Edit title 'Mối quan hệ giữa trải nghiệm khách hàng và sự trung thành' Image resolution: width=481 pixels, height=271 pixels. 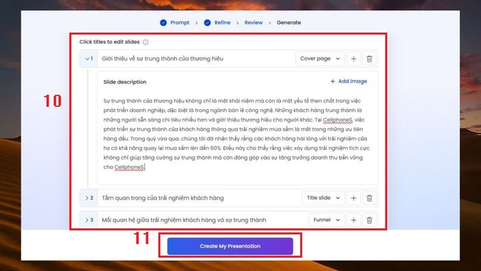pyautogui.click(x=184, y=220)
